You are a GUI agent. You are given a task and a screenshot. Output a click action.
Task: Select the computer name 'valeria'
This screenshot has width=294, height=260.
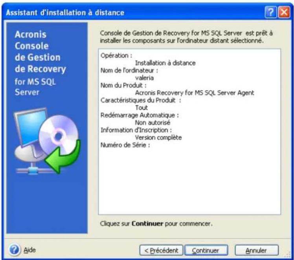[144, 78]
